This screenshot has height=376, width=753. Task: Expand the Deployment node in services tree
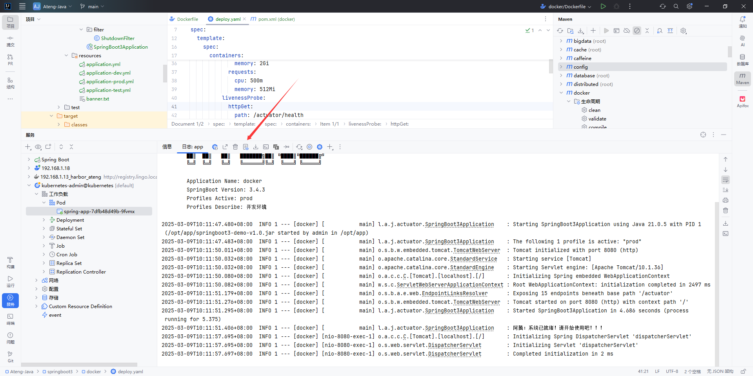(44, 220)
